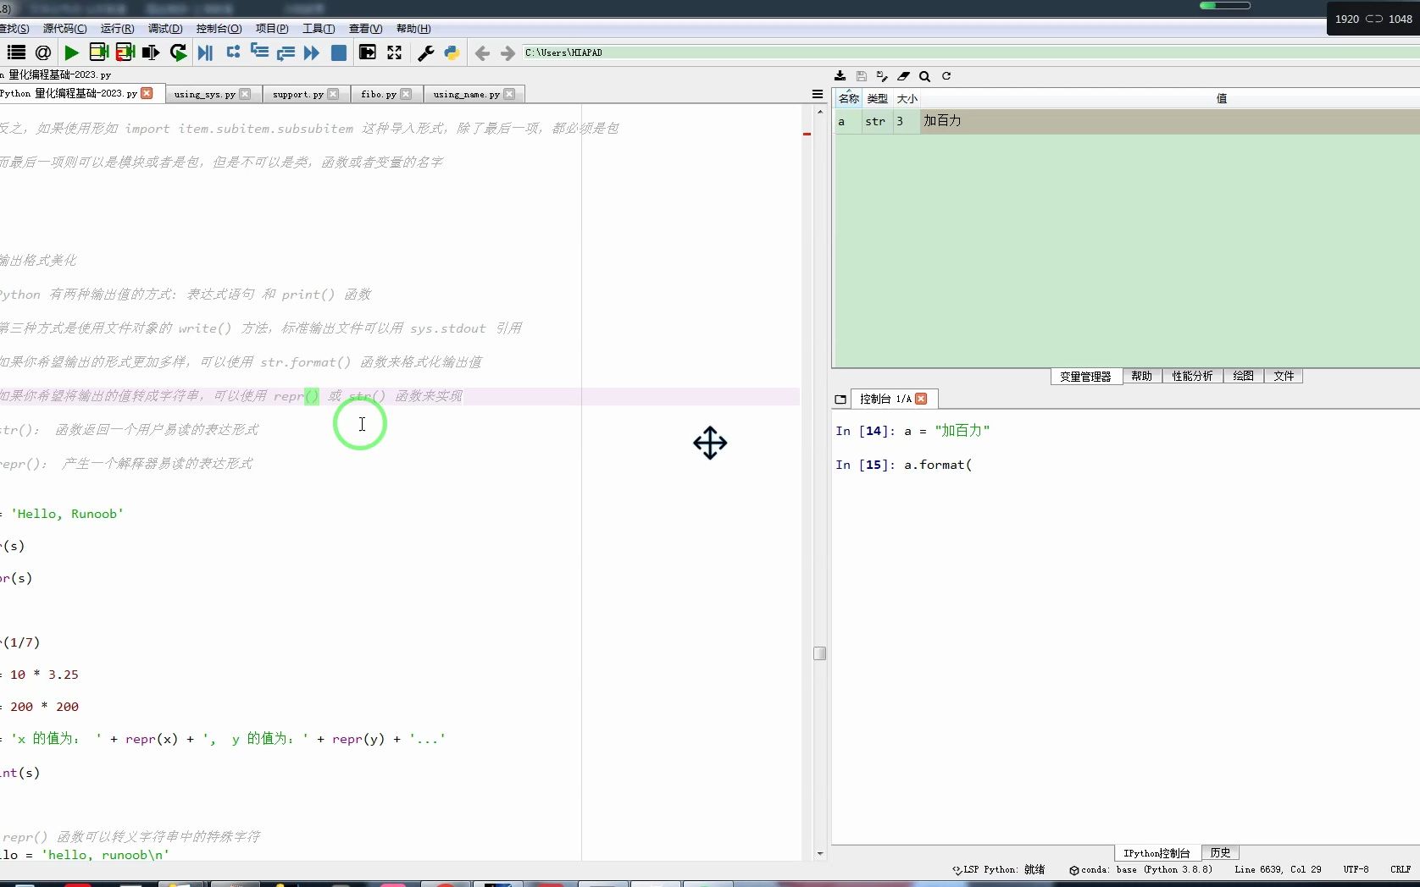1420x887 pixels.
Task: Switch to 文件 pane tab
Action: click(x=1284, y=377)
